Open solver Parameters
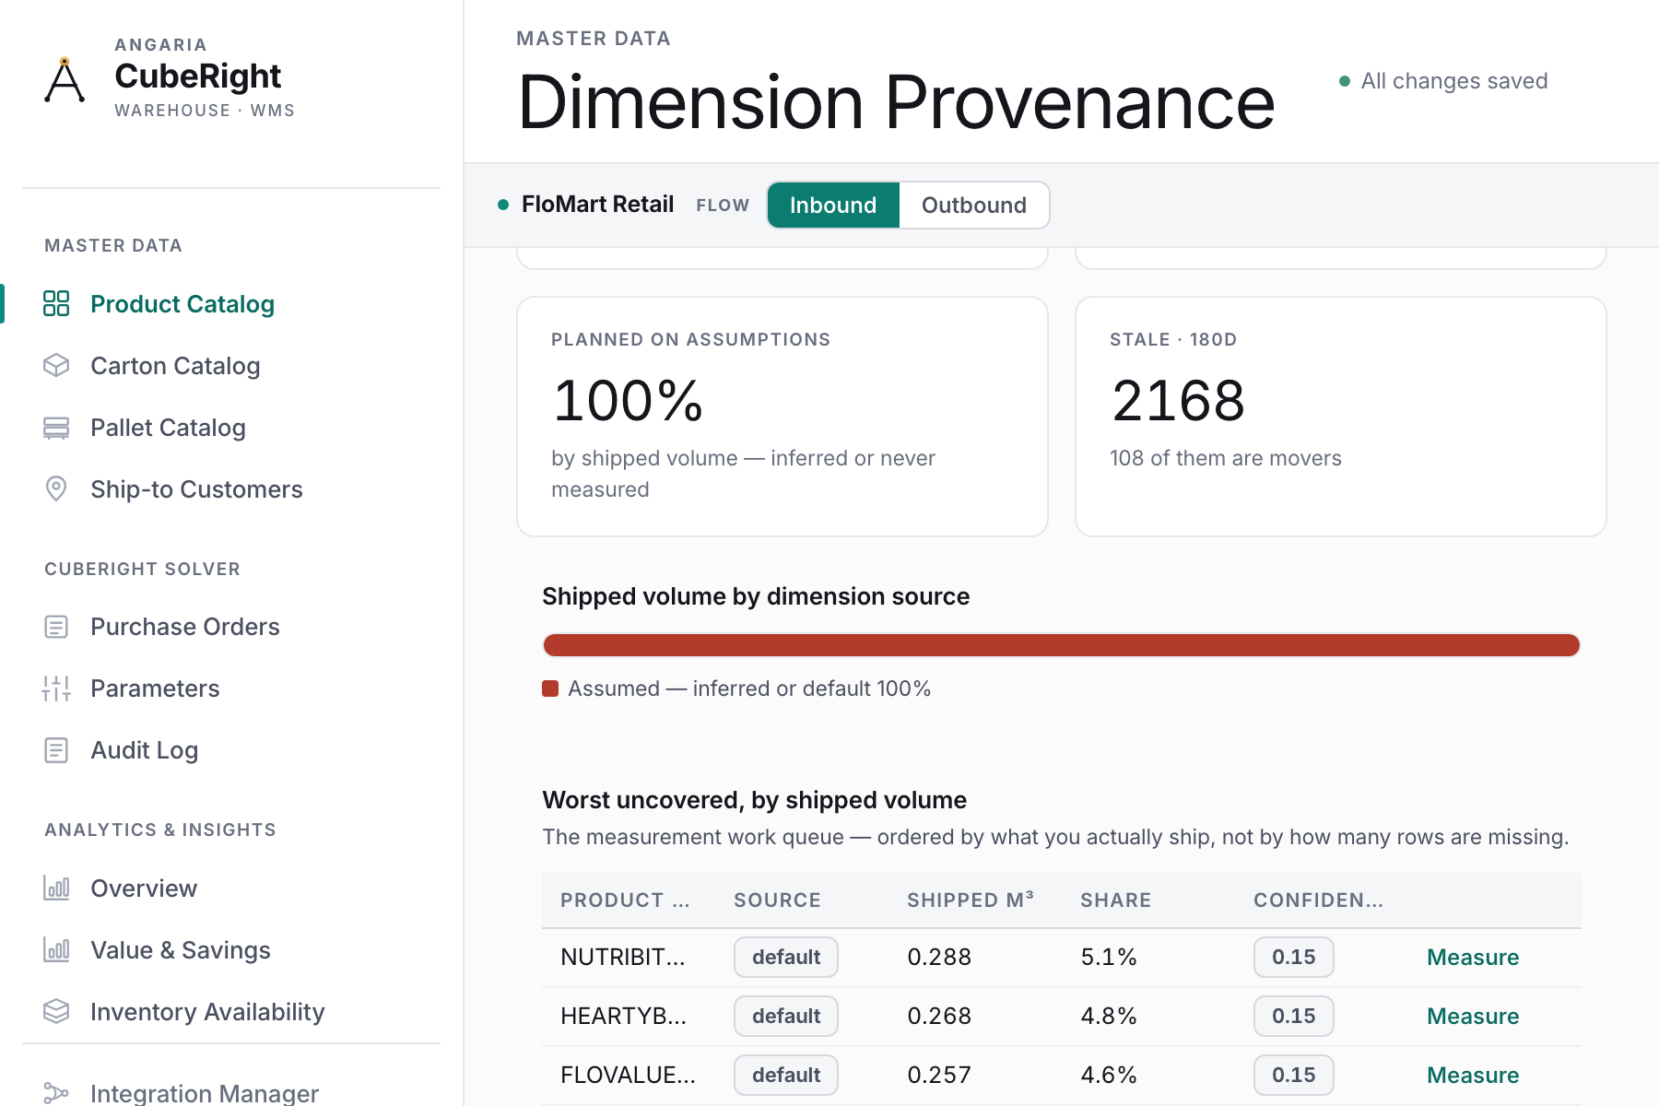The width and height of the screenshot is (1659, 1106). tap(155, 688)
